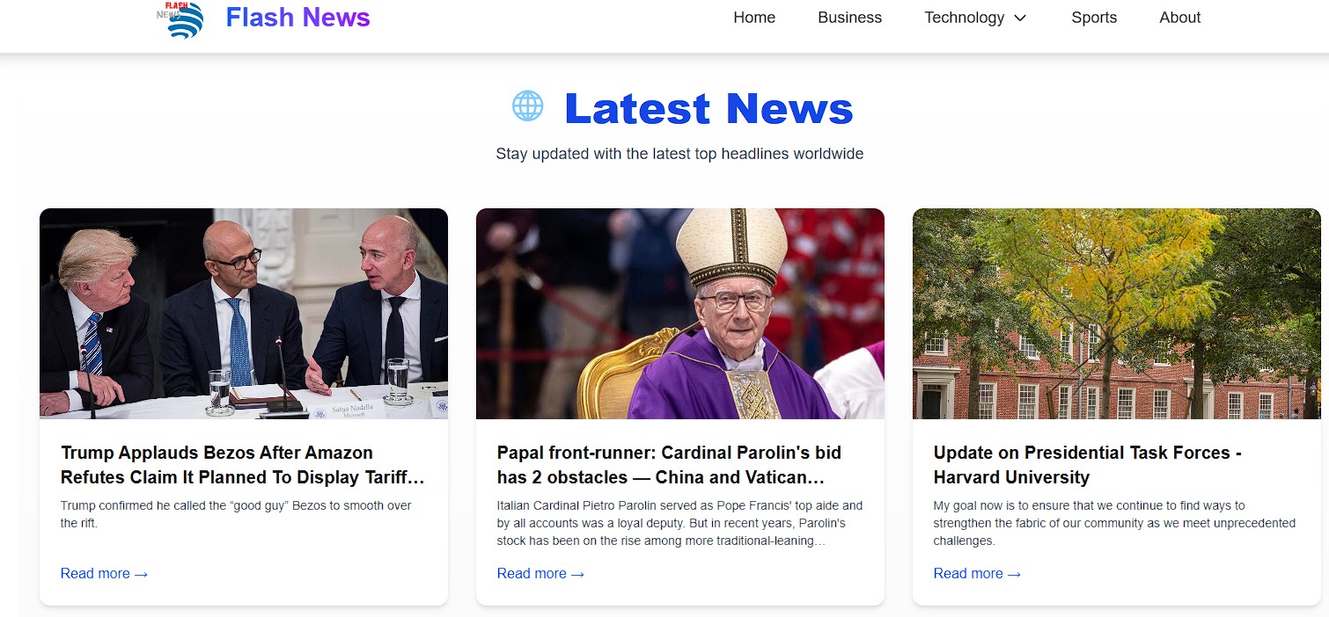Click the Flash News logo icon

(185, 19)
